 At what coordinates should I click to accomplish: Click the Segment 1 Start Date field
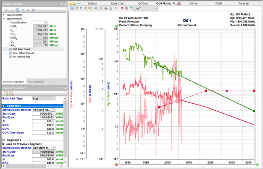(x=44, y=113)
